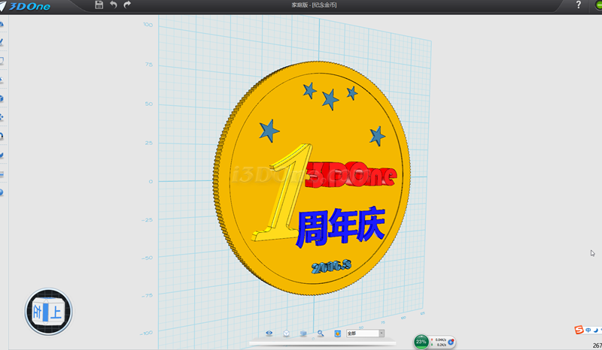Viewport: 602px width, 350px height.
Task: Click the magnet-shaped icon in left toolbar
Action: [x=2, y=136]
